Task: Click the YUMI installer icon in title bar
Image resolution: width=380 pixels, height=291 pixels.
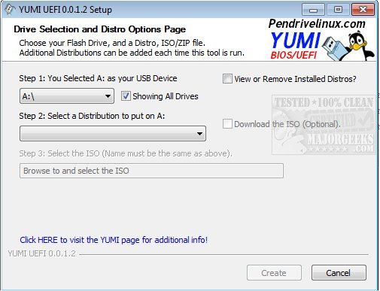Action: (x=10, y=10)
